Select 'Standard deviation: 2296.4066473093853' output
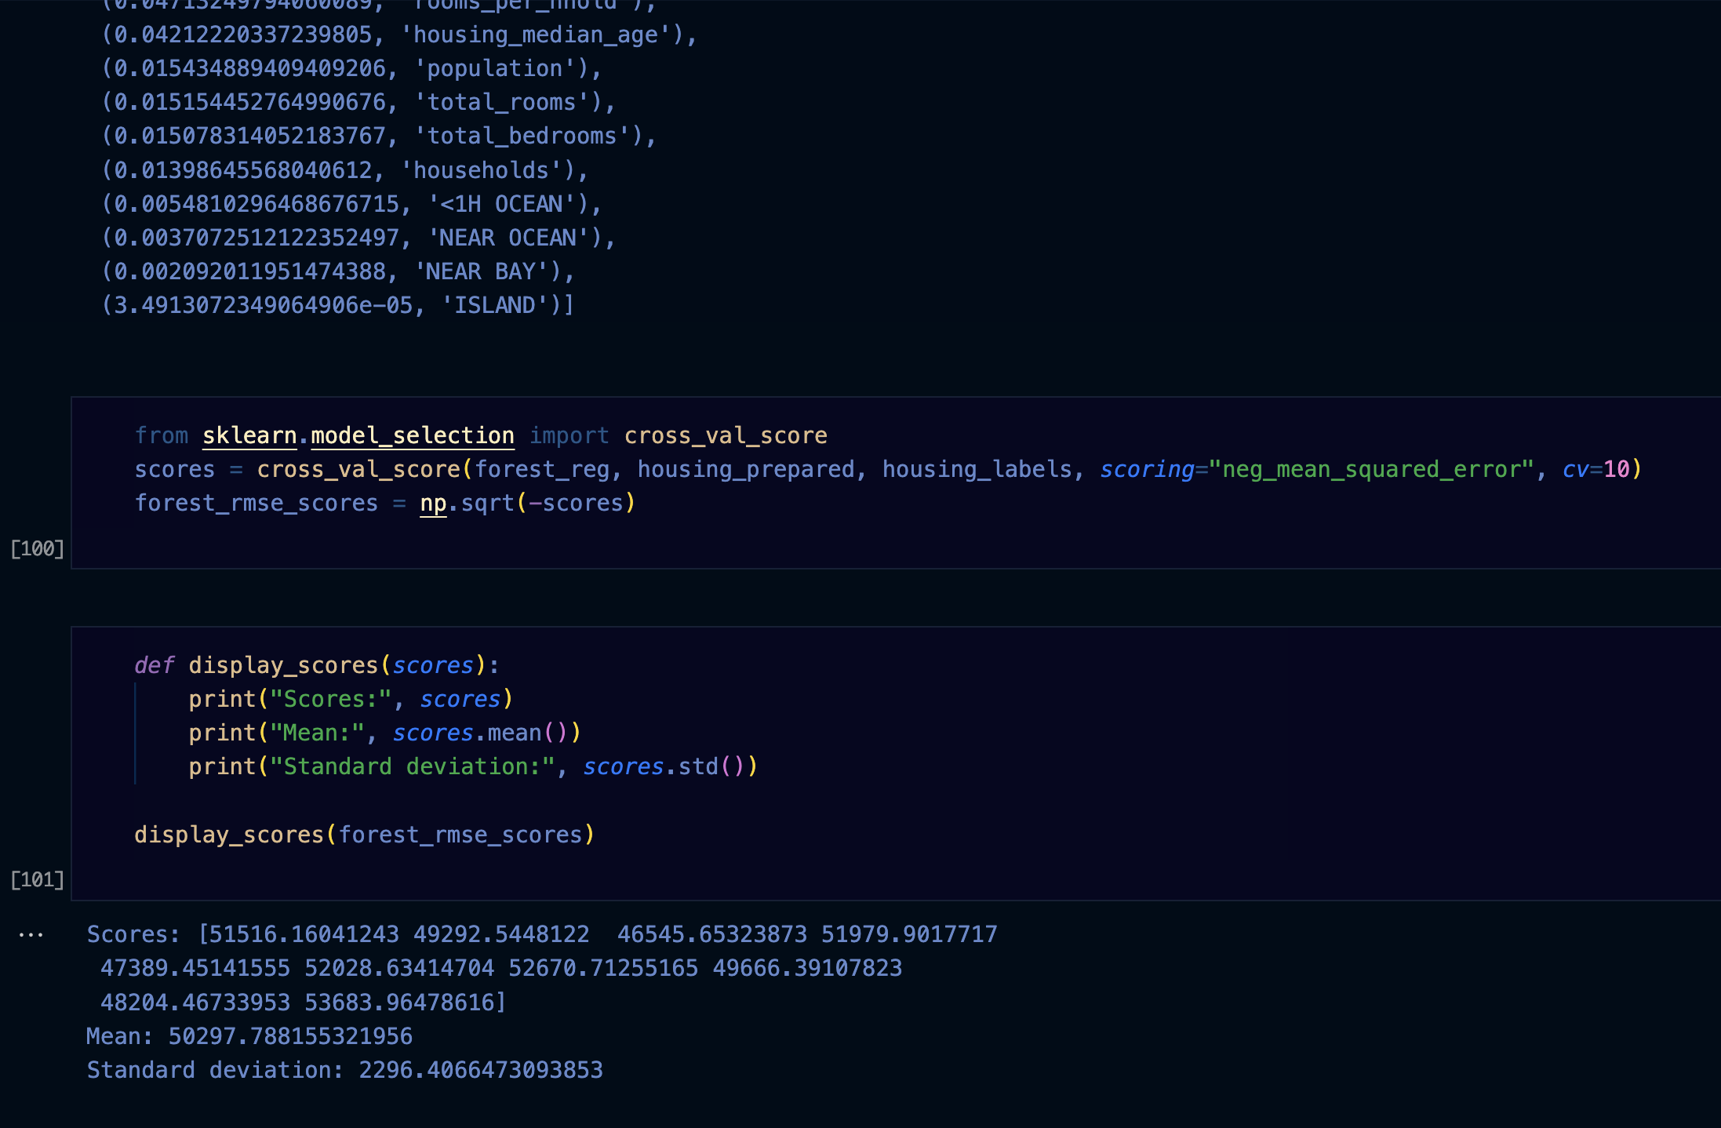The image size is (1721, 1128). pos(345,1070)
